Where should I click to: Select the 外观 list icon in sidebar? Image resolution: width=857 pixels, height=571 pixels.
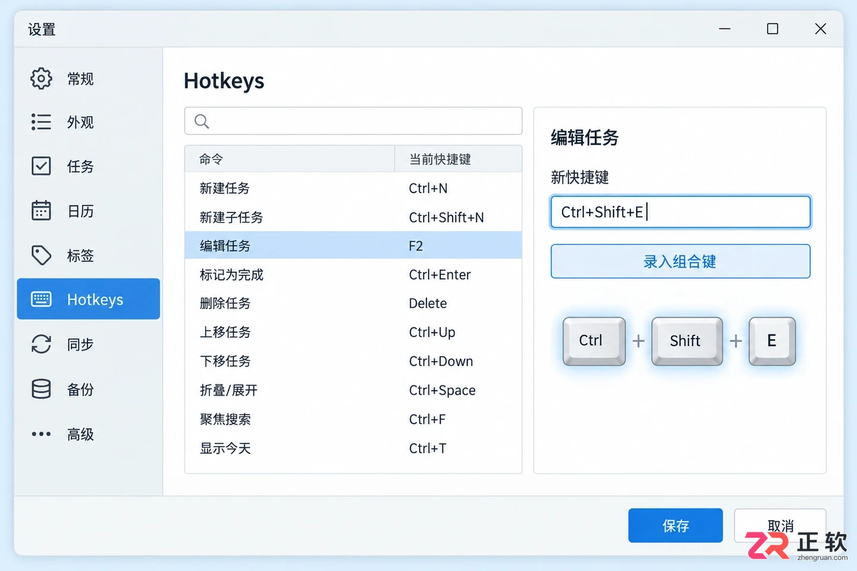[x=41, y=122]
